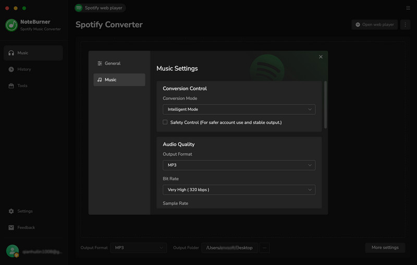Click the Spotify Converter page title

[x=109, y=25]
